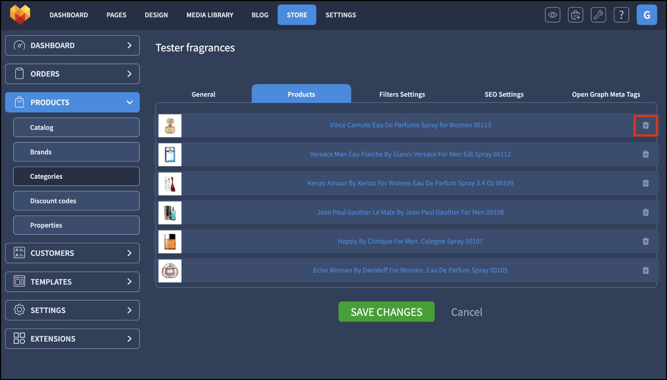Delete Echo Woman By Davidoff trash icon
Image resolution: width=667 pixels, height=380 pixels.
[x=646, y=270]
